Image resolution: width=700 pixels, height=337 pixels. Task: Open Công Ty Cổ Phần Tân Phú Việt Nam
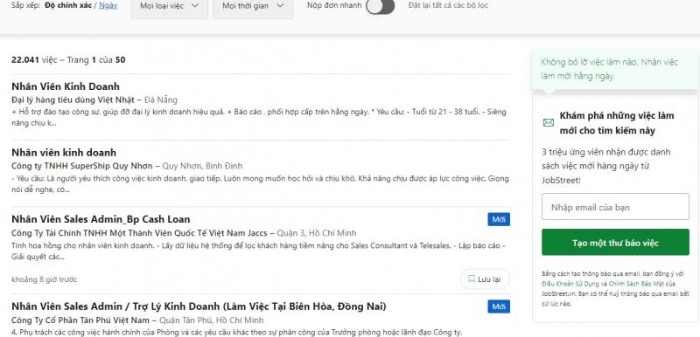coord(80,320)
